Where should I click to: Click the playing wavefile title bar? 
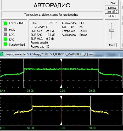tap(61, 54)
